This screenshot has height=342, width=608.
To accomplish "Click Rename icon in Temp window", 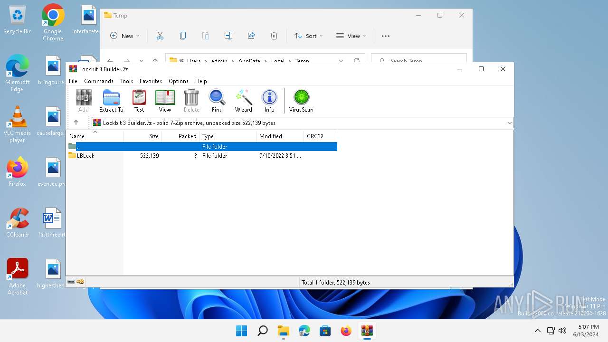I will click(228, 36).
